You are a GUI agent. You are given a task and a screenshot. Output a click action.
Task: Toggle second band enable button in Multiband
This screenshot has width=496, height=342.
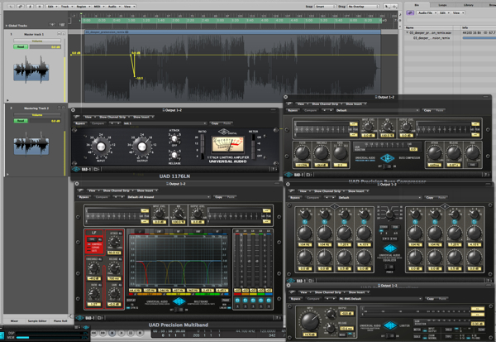tap(246, 300)
